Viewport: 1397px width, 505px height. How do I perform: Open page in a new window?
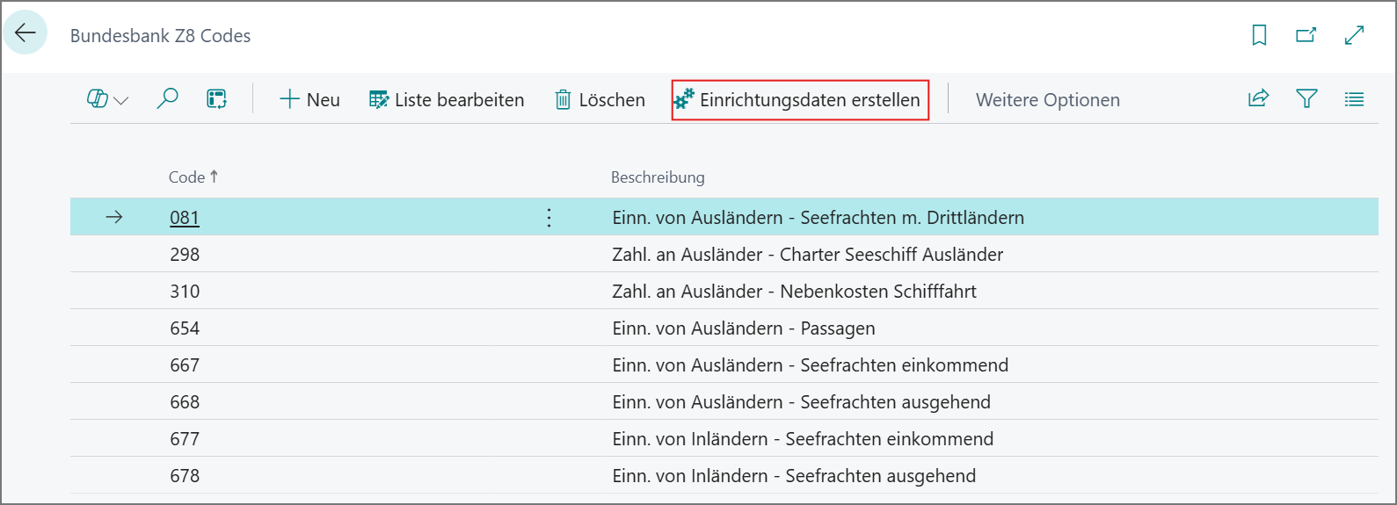[x=1306, y=35]
